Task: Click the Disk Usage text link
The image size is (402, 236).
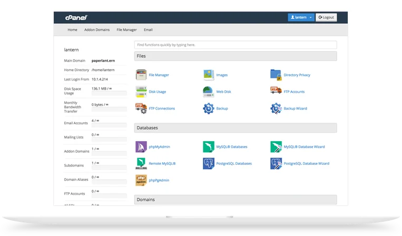Action: (x=157, y=92)
